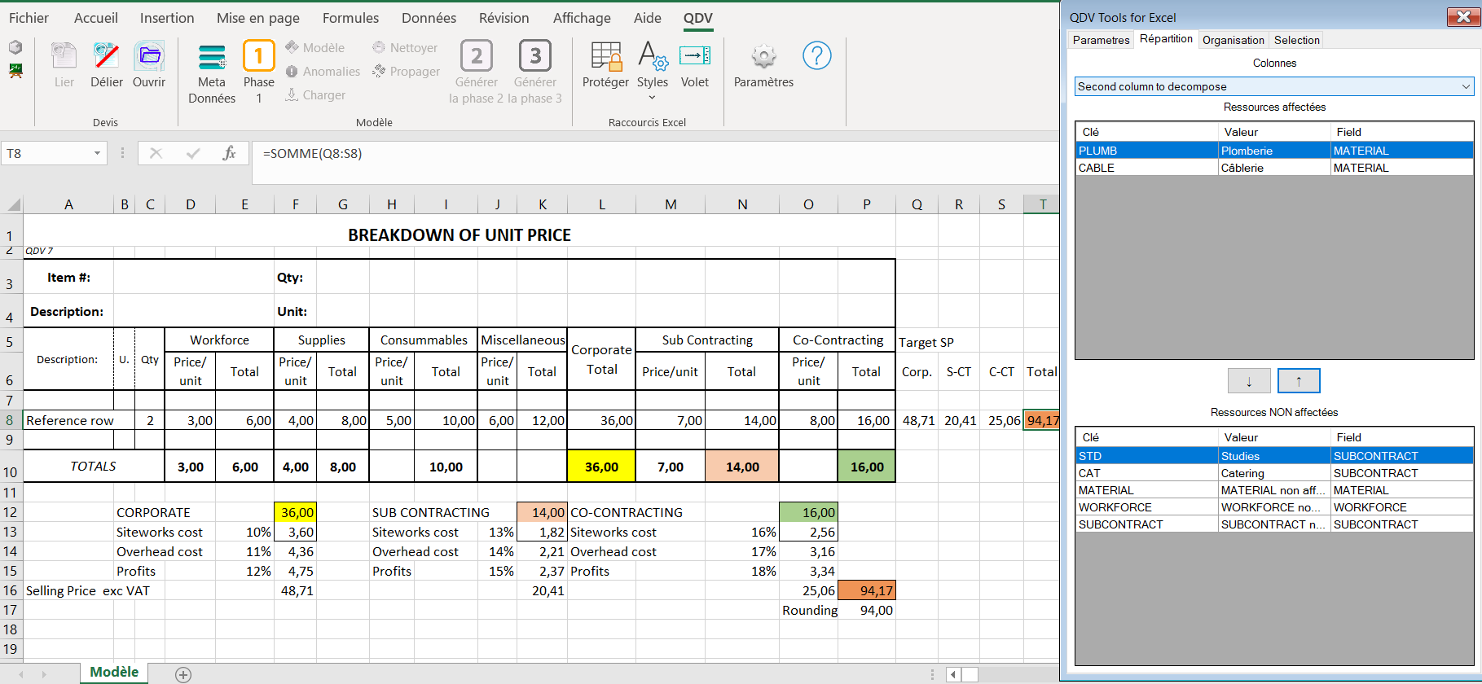Select the CABLE row in Ressources affectées
The width and height of the screenshot is (1482, 684).
click(1274, 168)
